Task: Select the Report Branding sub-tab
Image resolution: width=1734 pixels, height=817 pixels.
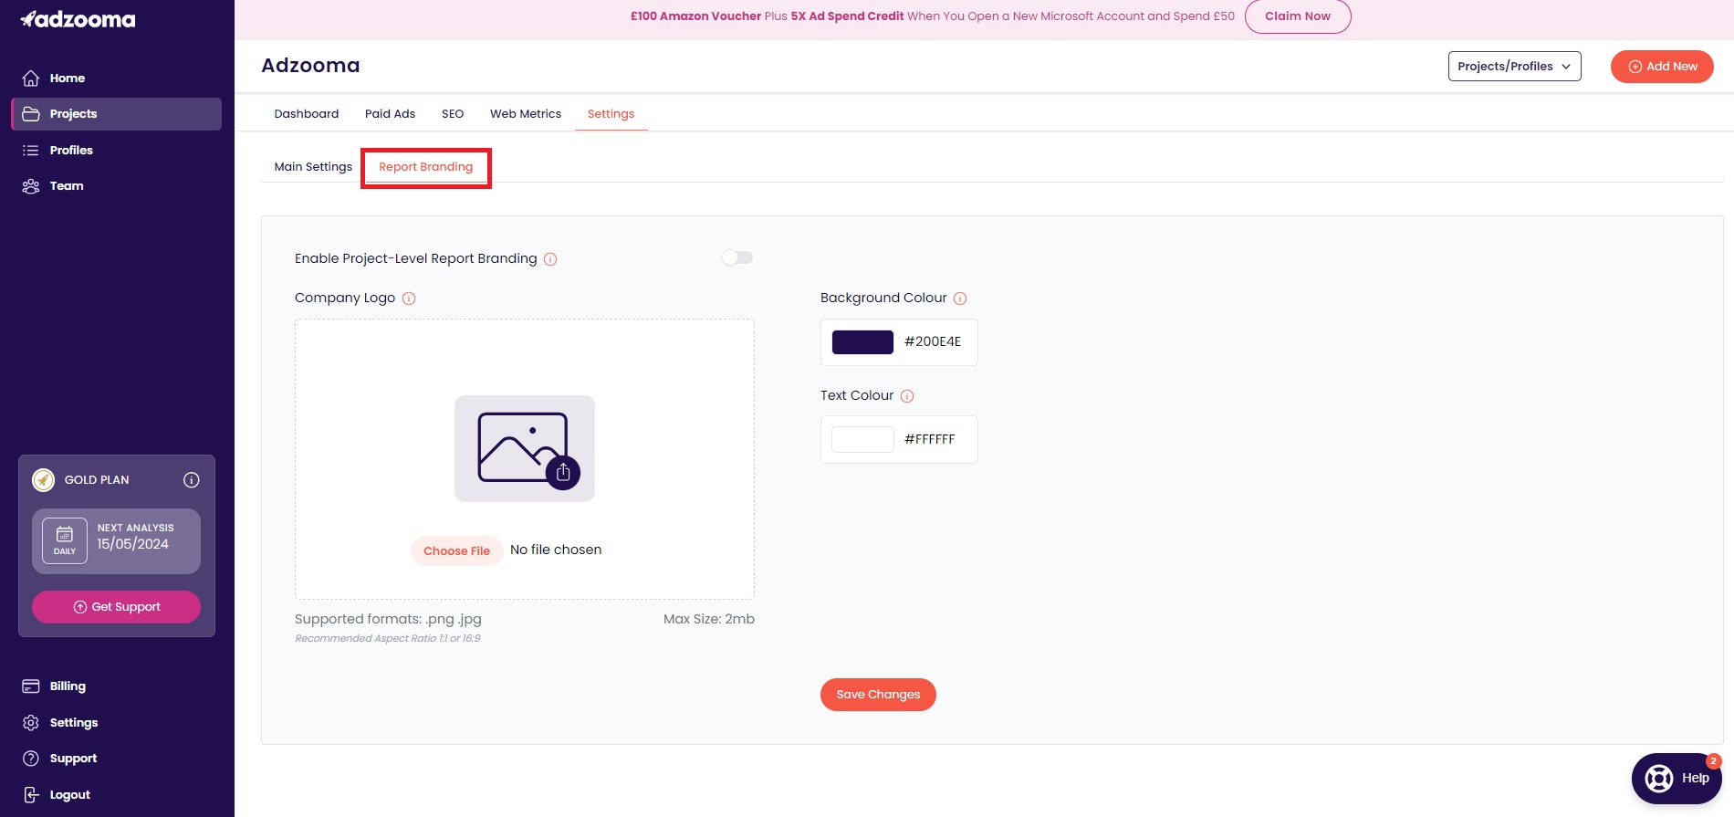Action: click(426, 167)
